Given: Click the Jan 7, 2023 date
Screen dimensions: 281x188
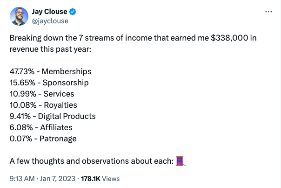Looking at the screenshot, I should [x=57, y=179].
